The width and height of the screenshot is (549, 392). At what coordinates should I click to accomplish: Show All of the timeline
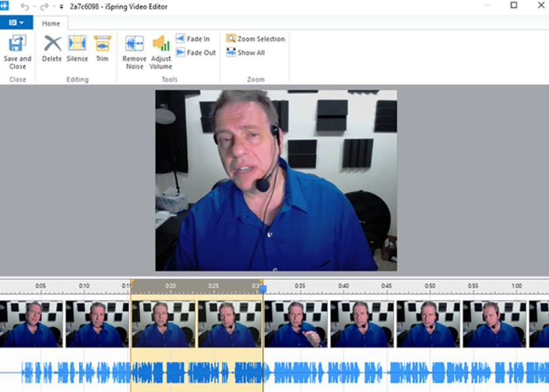click(245, 53)
